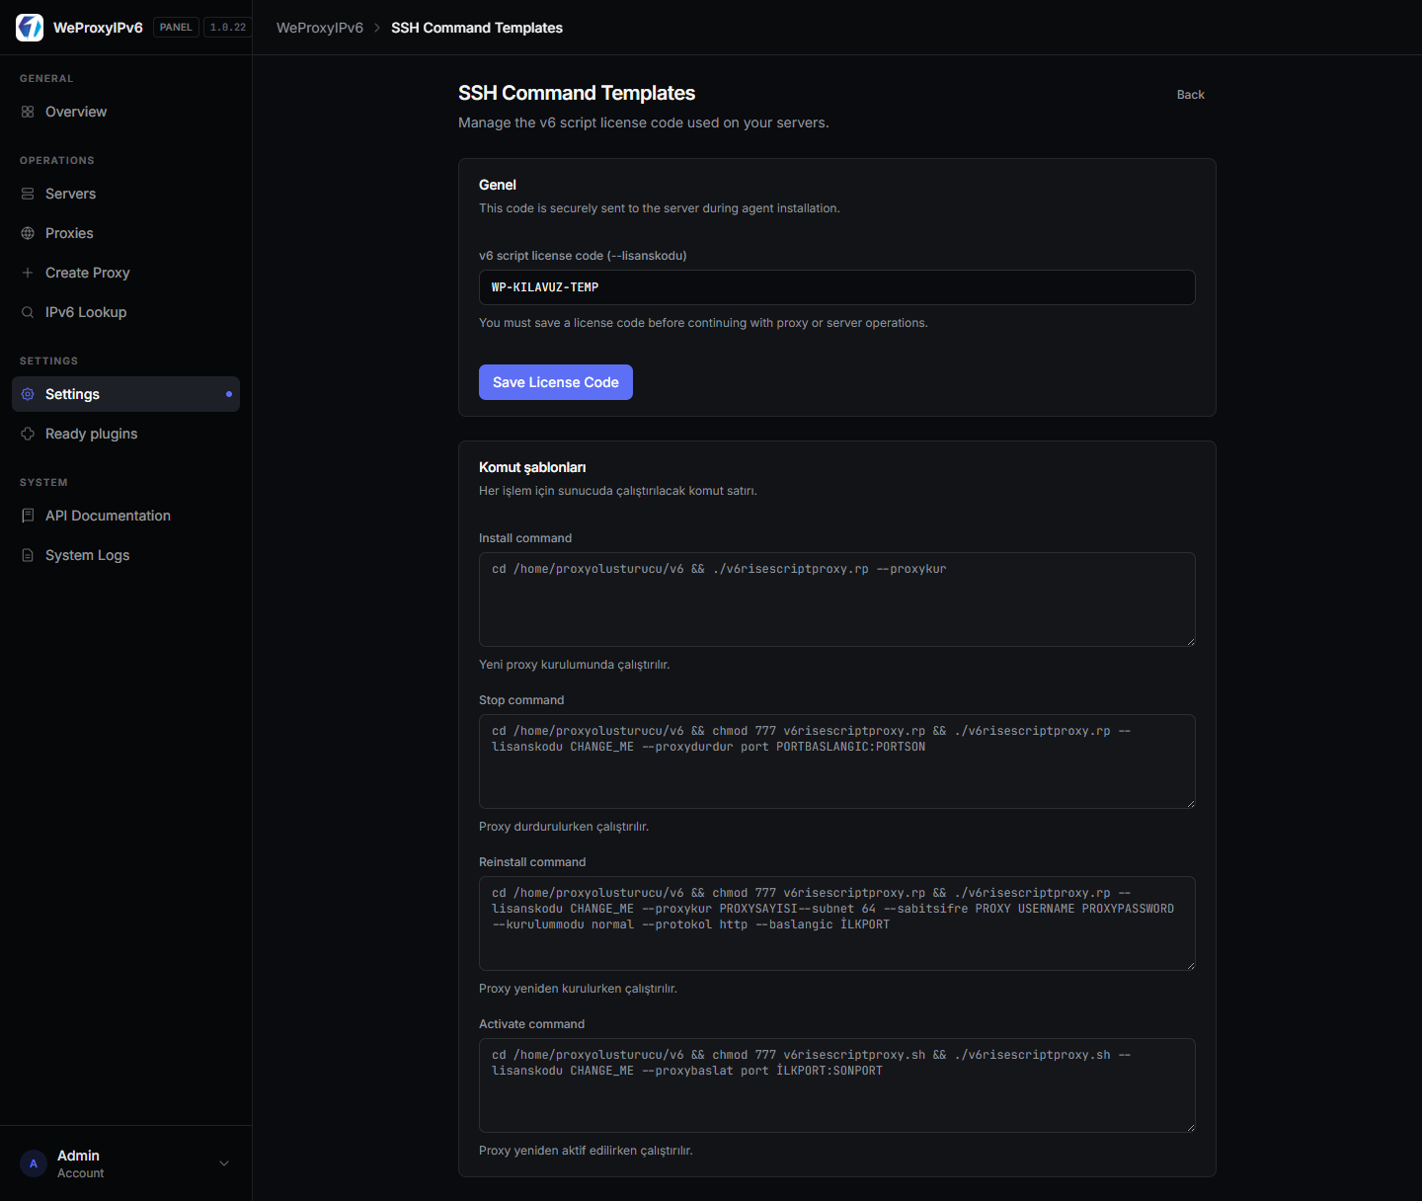Click the Reinstall command resize handle
Viewport: 1422px width, 1201px height.
coord(1191,966)
